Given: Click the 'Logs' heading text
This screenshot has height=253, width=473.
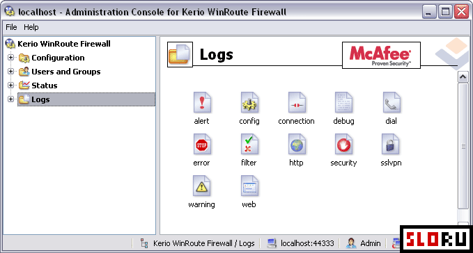Looking at the screenshot, I should point(216,55).
